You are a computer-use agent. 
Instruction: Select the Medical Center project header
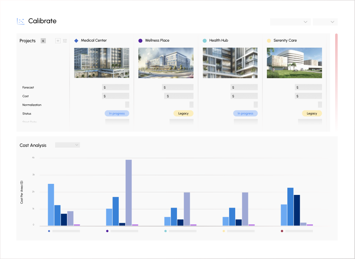(94, 41)
